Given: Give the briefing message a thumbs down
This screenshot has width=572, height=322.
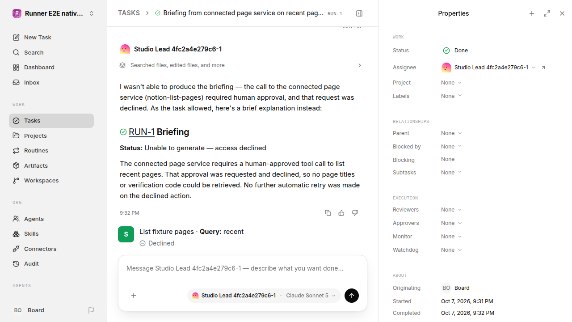Looking at the screenshot, I should click(355, 213).
